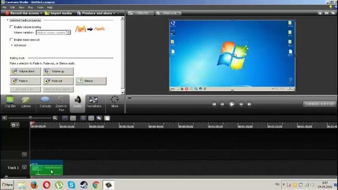Click the Volume down button
The width and height of the screenshot is (338, 190).
(x=25, y=71)
